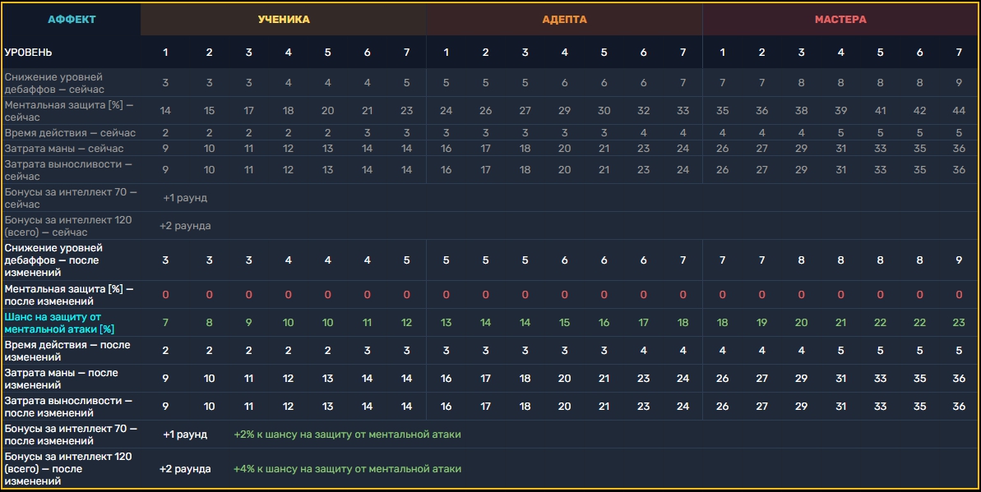Viewport: 981px width, 492px height.
Task: Click '+4% к шансу на защиту от ментальной атаки'
Action: coord(347,469)
